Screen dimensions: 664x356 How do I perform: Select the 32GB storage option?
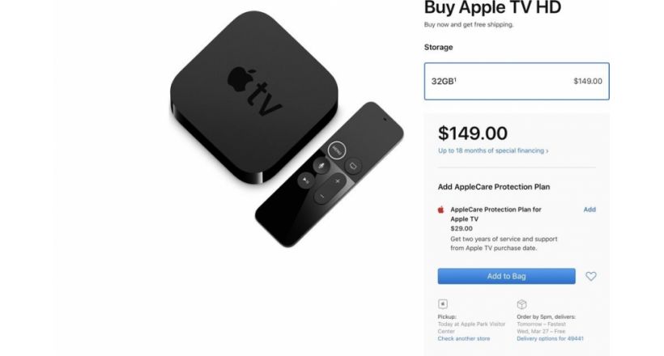tap(517, 81)
